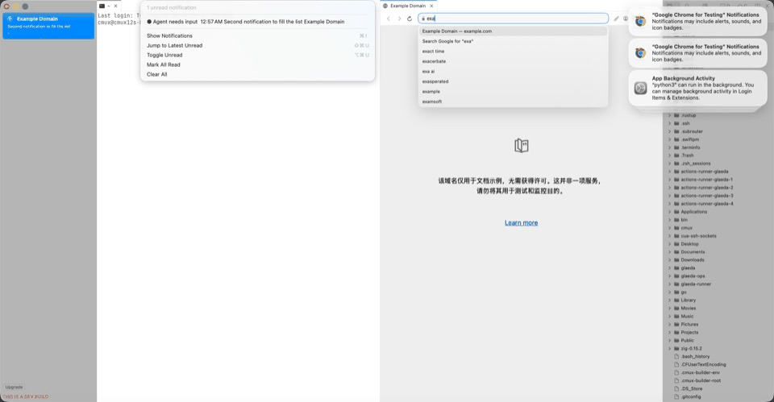
Task: Choose Clear All notifications
Action: pos(257,74)
